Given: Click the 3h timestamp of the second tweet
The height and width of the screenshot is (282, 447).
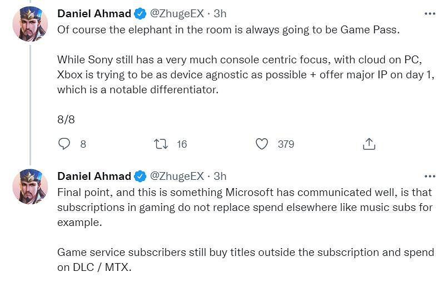Looking at the screenshot, I should 220,177.
